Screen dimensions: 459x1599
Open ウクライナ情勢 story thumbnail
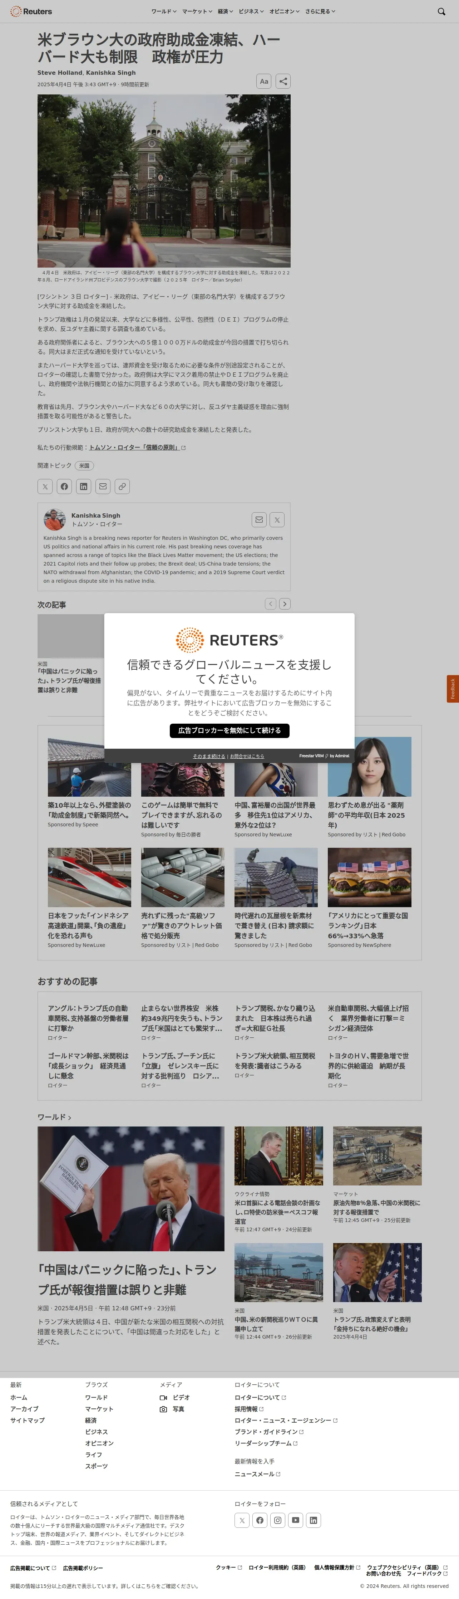278,1156
